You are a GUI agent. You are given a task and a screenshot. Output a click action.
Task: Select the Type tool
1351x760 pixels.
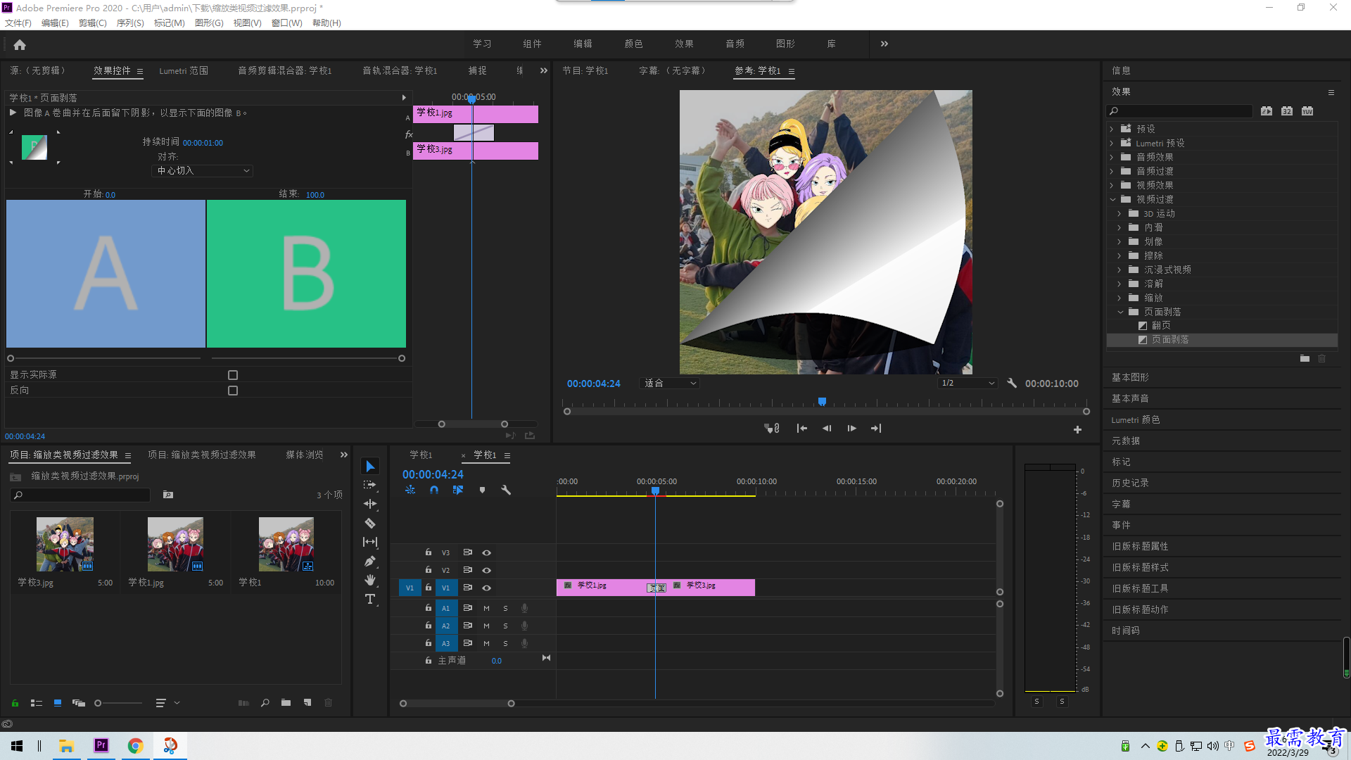pyautogui.click(x=370, y=599)
